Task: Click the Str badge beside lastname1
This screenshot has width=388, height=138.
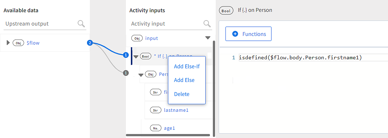Action: click(155, 110)
